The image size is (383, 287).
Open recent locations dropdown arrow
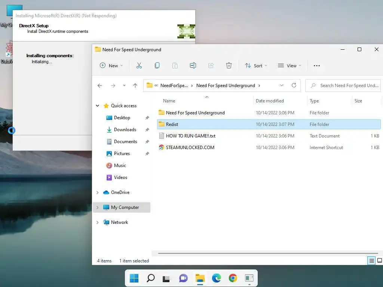pyautogui.click(x=124, y=86)
